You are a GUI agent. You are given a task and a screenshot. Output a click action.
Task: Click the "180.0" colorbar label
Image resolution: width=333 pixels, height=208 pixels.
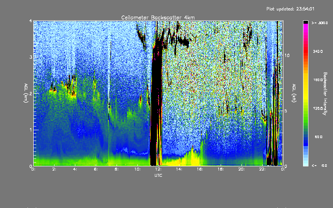[318, 80]
